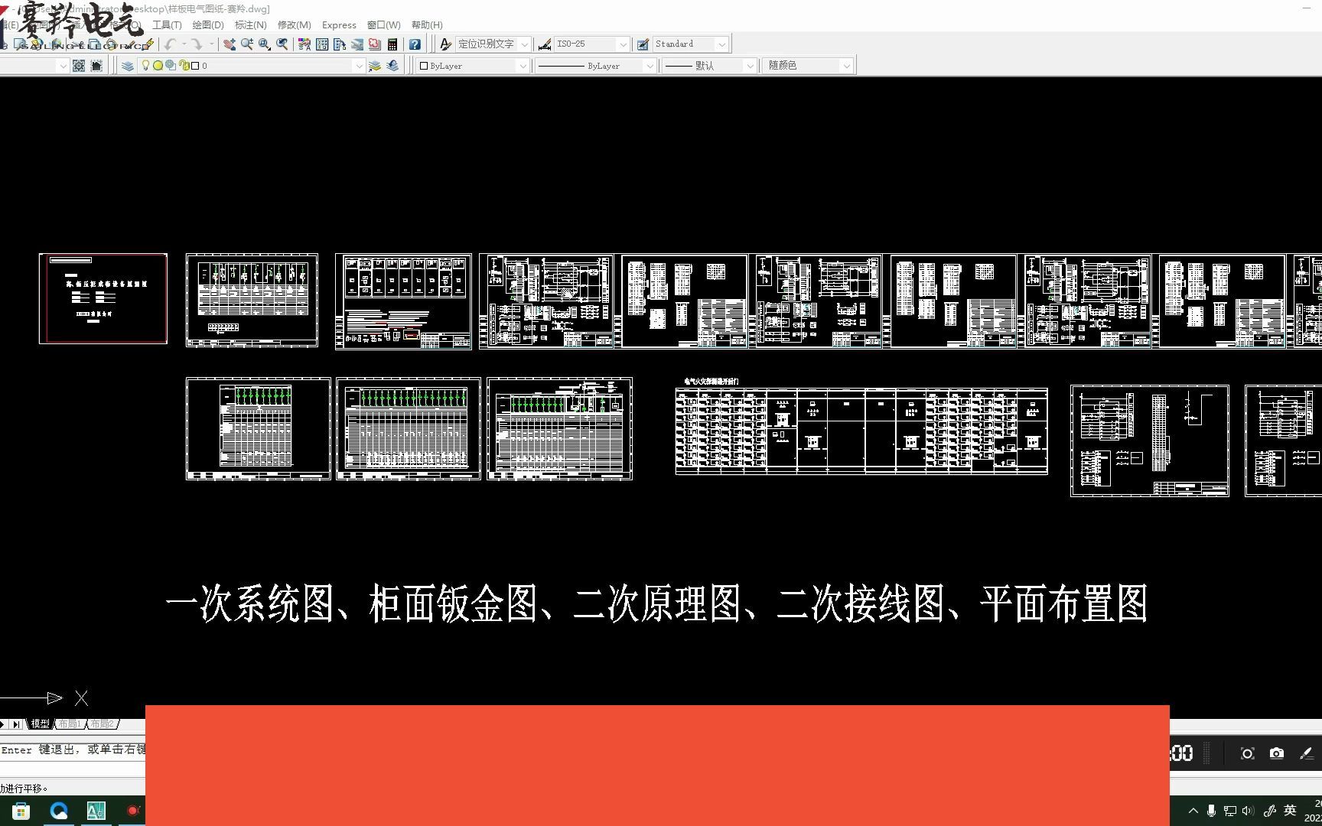Image resolution: width=1322 pixels, height=826 pixels.
Task: Click the Help question mark icon
Action: (x=415, y=44)
